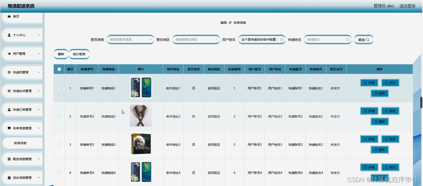Click the 是否支付 column header
Image resolution: width=423 pixels, height=186 pixels.
coord(336,69)
